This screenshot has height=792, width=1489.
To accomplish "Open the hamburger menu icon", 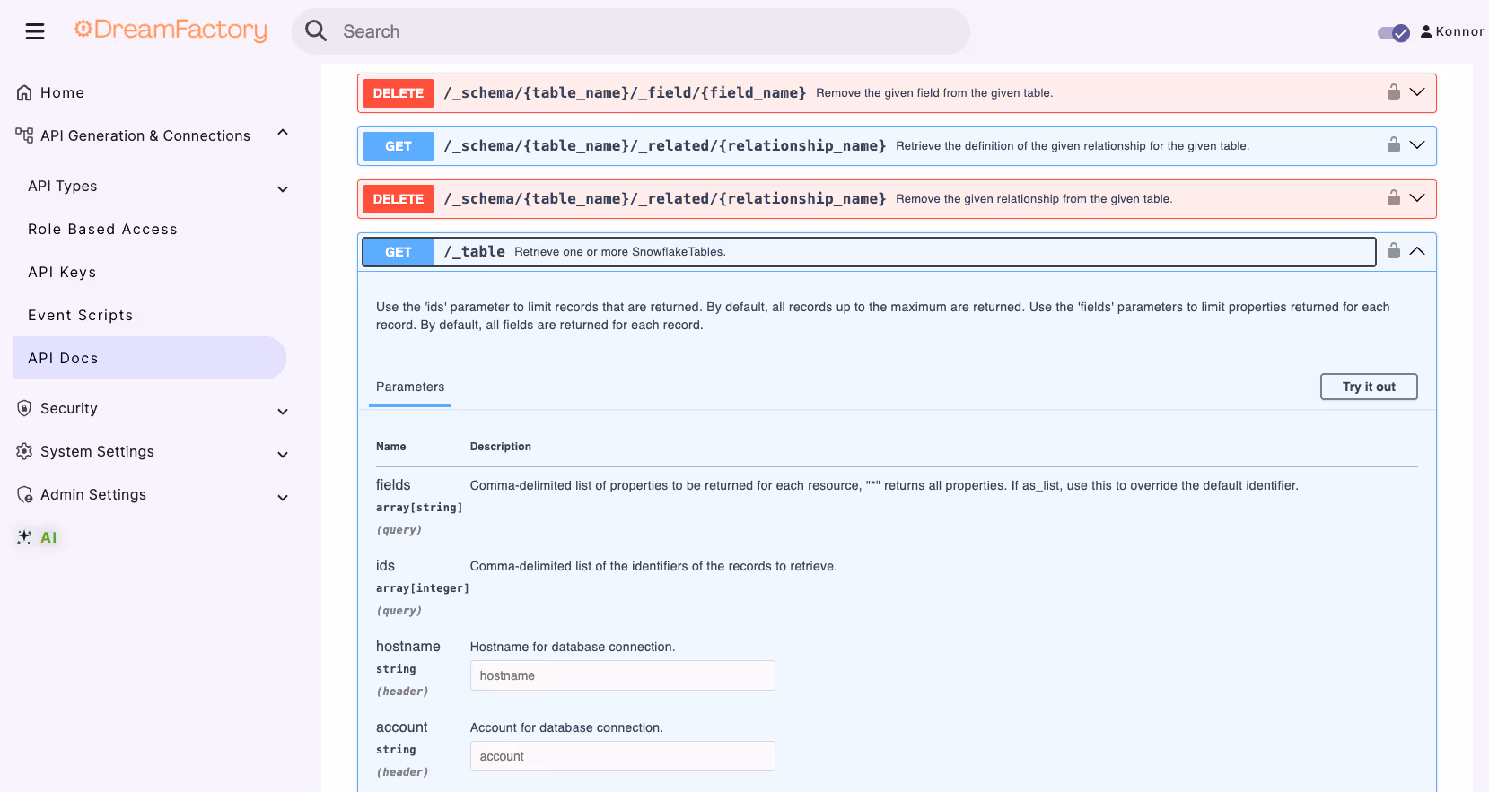I will [x=35, y=31].
